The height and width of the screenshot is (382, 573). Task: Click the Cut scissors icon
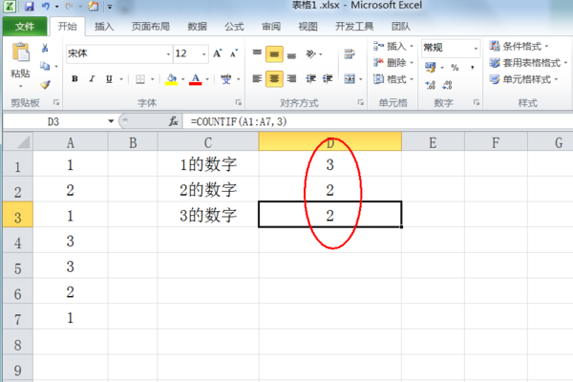pyautogui.click(x=45, y=48)
